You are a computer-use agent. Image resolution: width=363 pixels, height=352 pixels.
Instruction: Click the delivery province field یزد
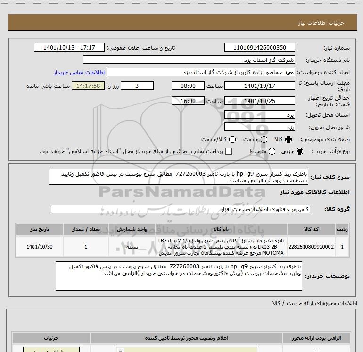pos(259,115)
